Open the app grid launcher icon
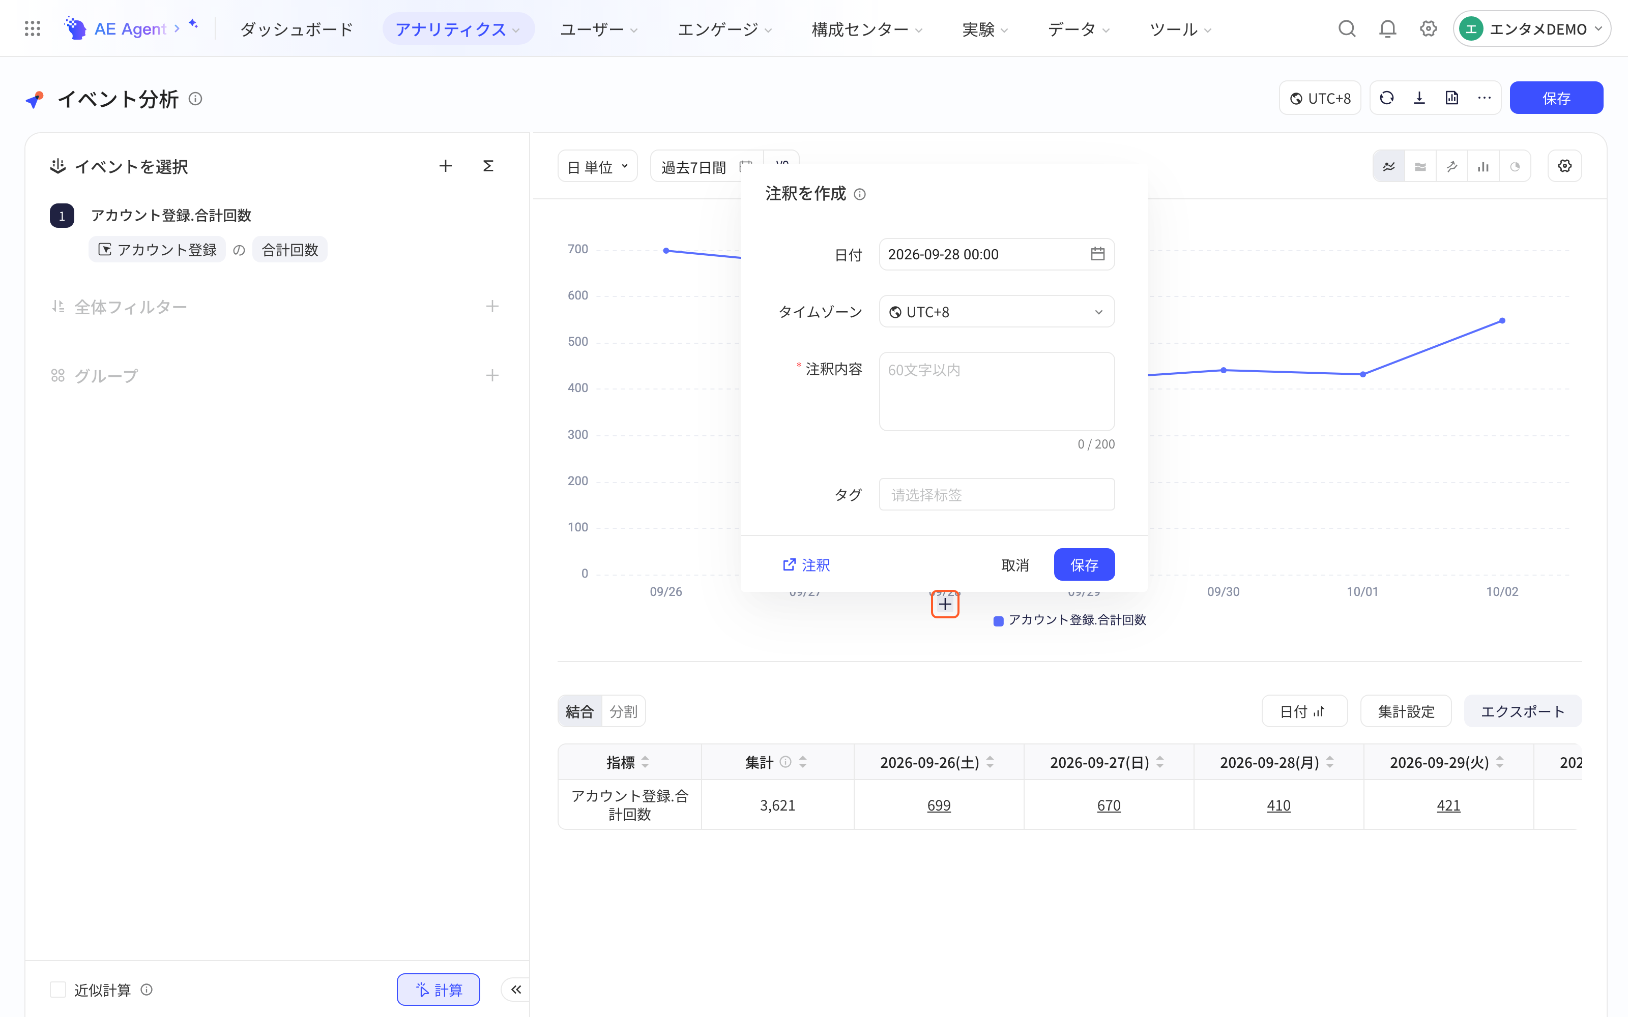Screen dimensions: 1628x1017 pyautogui.click(x=32, y=29)
